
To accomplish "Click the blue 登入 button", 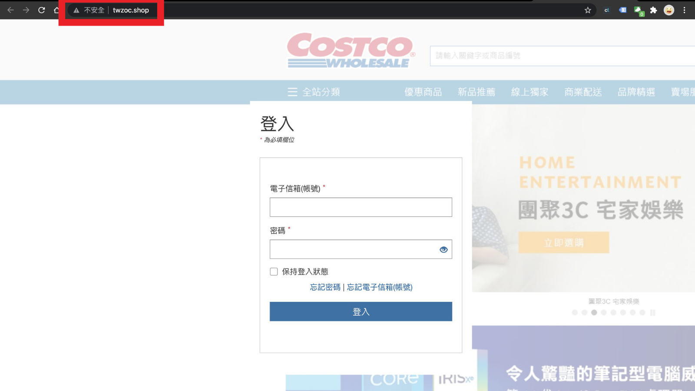I will [361, 311].
